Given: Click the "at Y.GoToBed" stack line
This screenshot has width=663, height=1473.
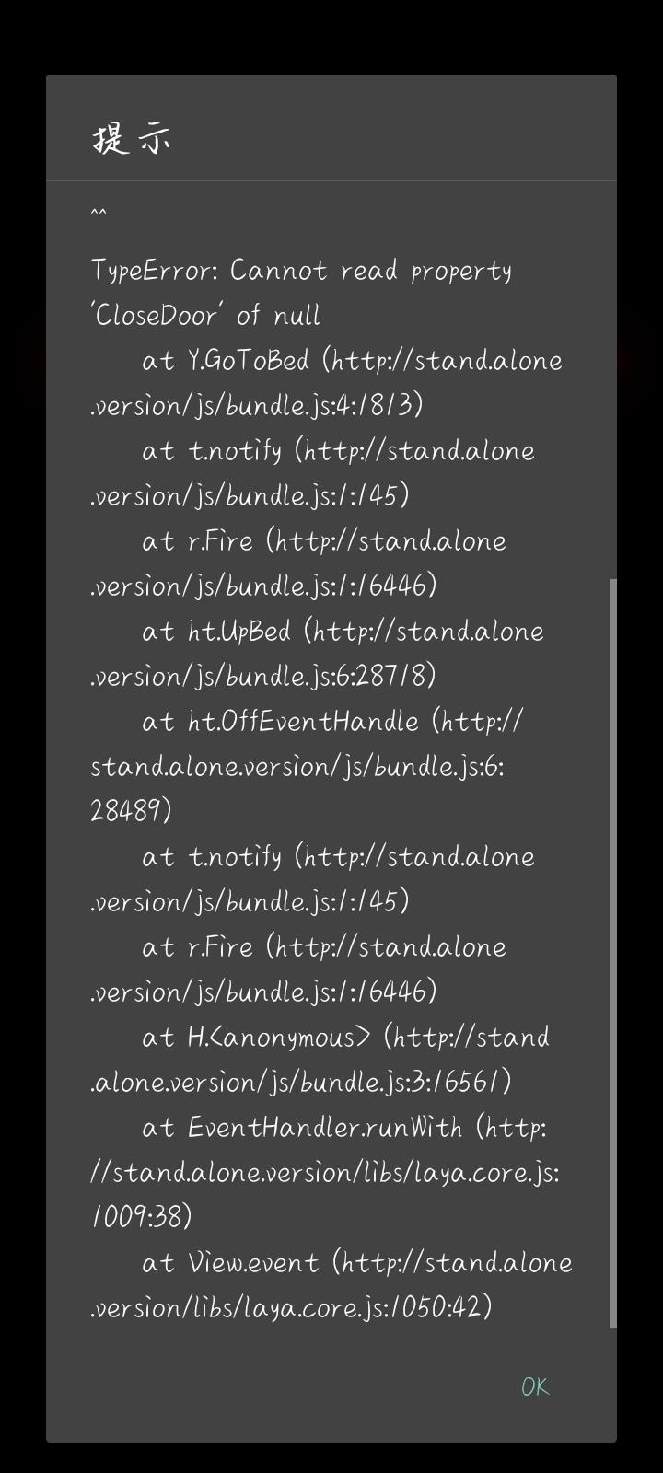Looking at the screenshot, I should (x=351, y=360).
